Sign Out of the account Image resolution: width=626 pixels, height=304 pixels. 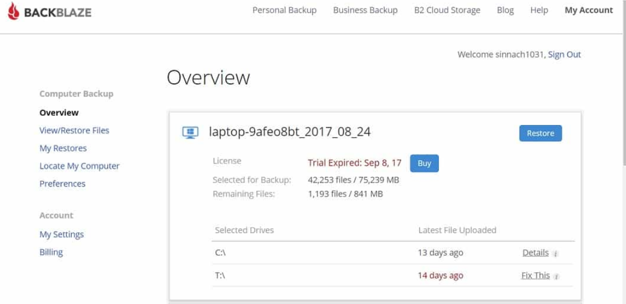point(564,54)
